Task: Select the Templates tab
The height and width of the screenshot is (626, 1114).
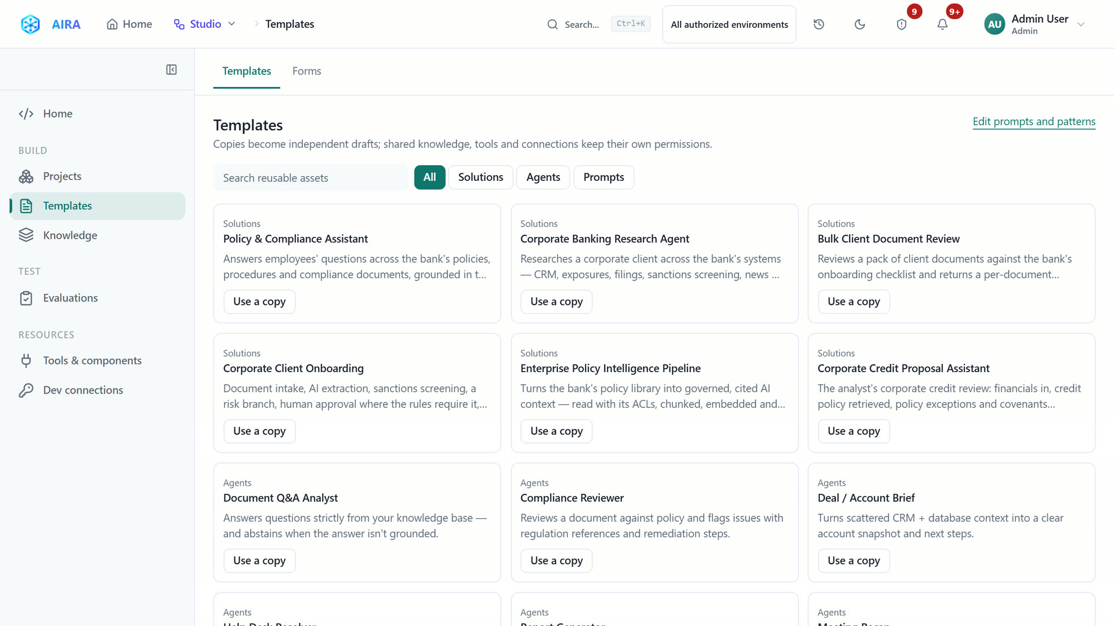Action: [x=247, y=71]
